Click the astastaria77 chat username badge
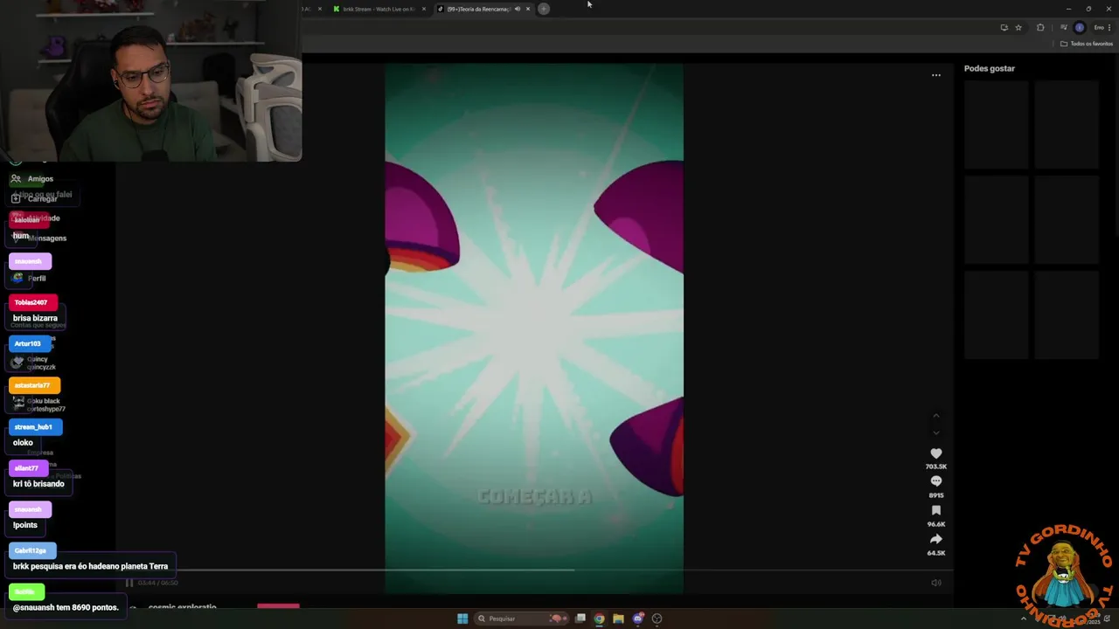Viewport: 1119px width, 629px height. click(x=34, y=385)
